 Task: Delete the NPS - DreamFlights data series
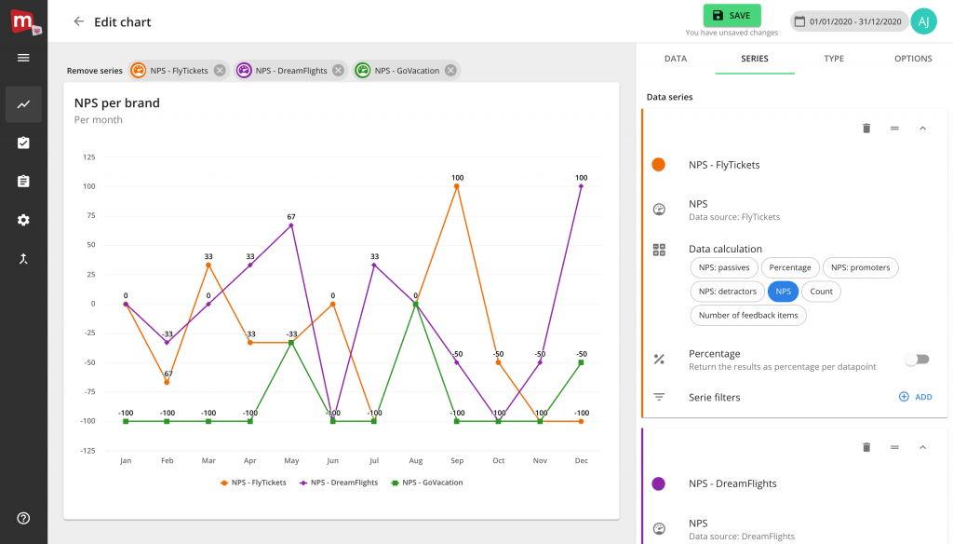866,447
